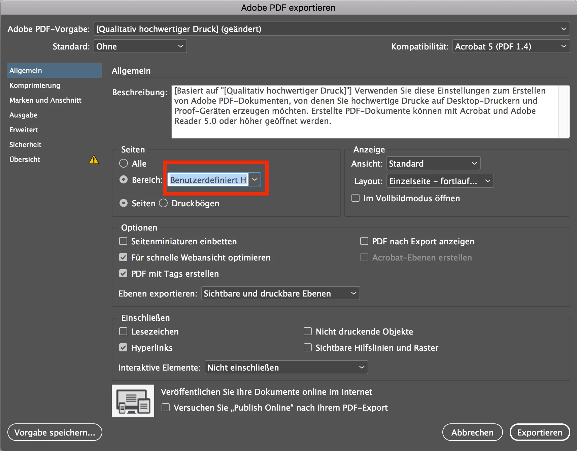Image resolution: width=577 pixels, height=451 pixels.
Task: Open the Übersicht section
Action: (55, 160)
